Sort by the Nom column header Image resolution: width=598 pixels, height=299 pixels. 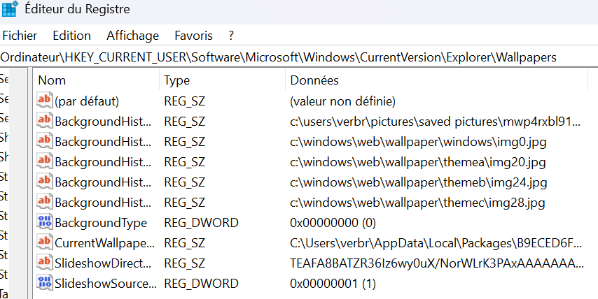click(96, 80)
